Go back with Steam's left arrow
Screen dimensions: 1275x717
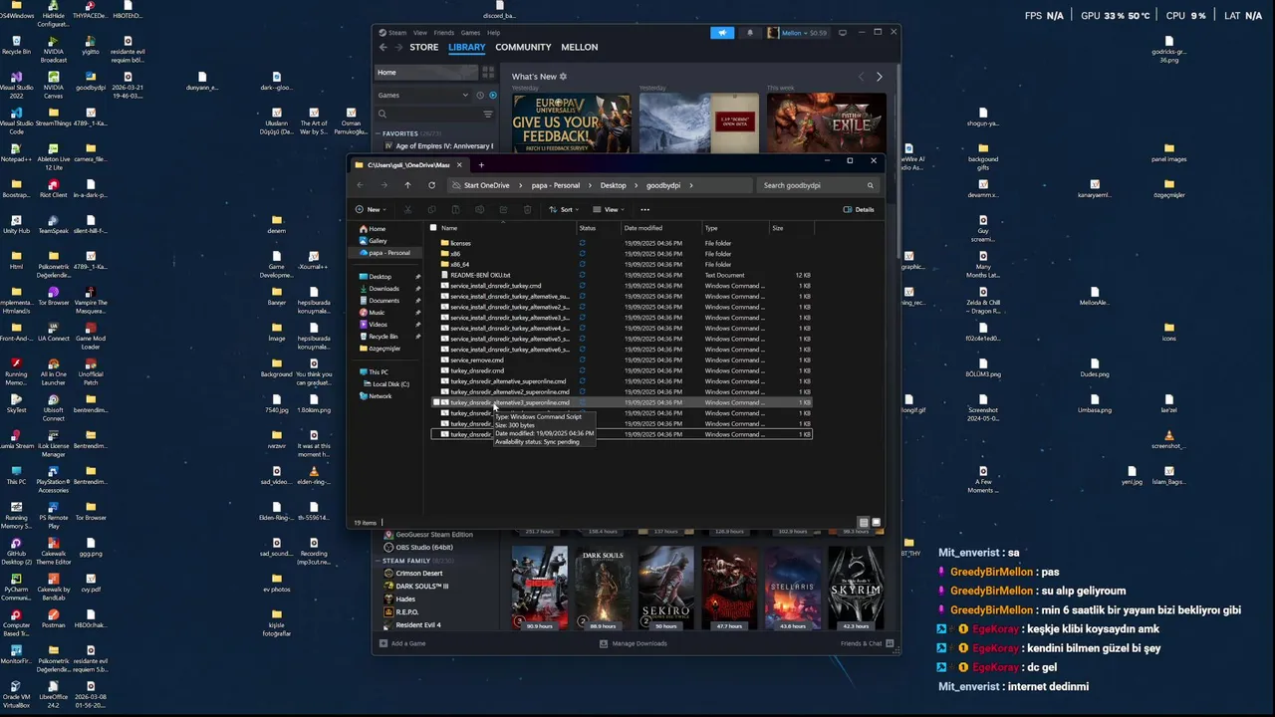[x=382, y=47]
